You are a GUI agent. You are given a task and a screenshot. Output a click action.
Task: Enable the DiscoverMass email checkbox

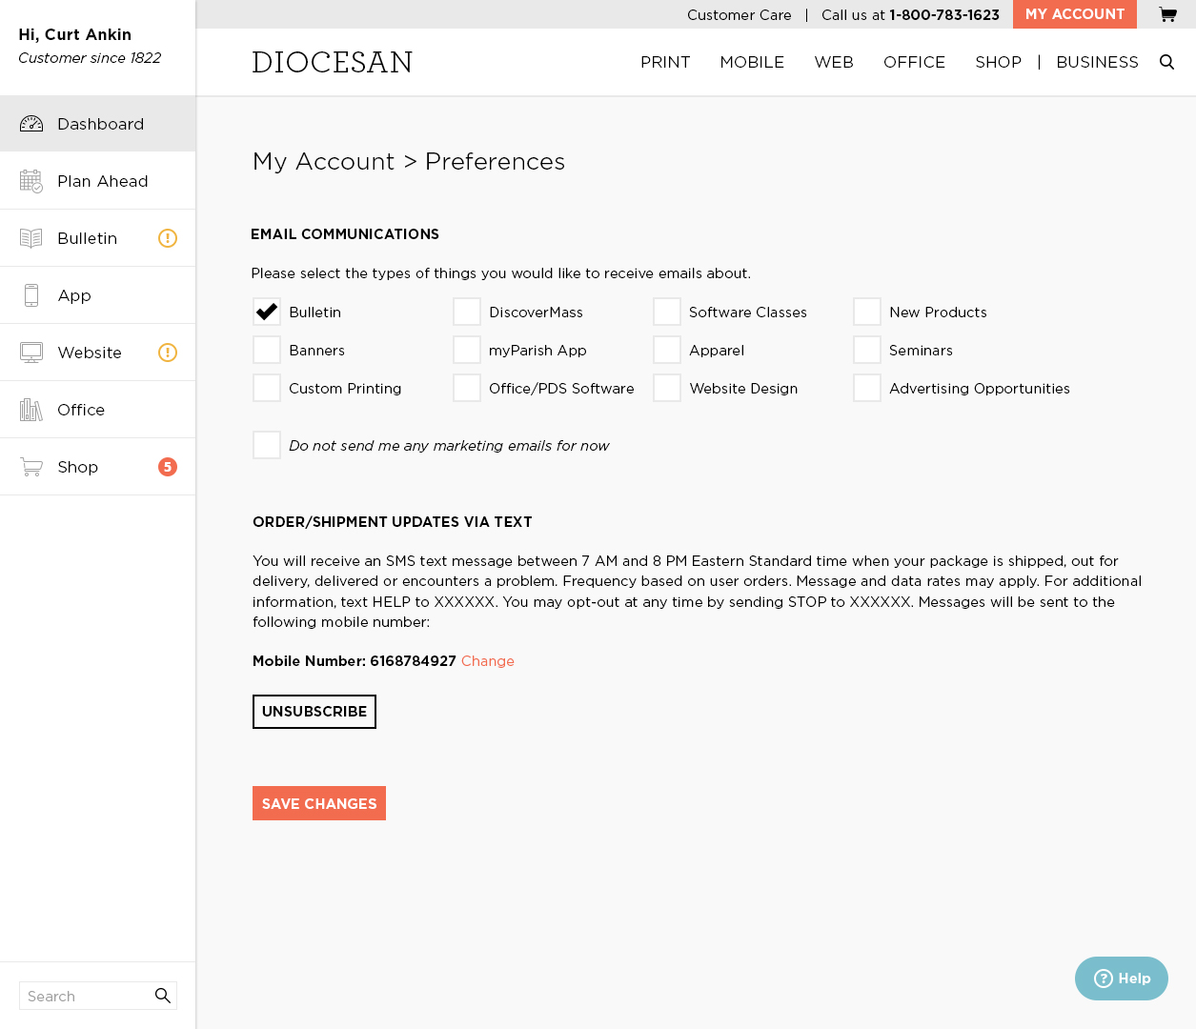coord(467,312)
